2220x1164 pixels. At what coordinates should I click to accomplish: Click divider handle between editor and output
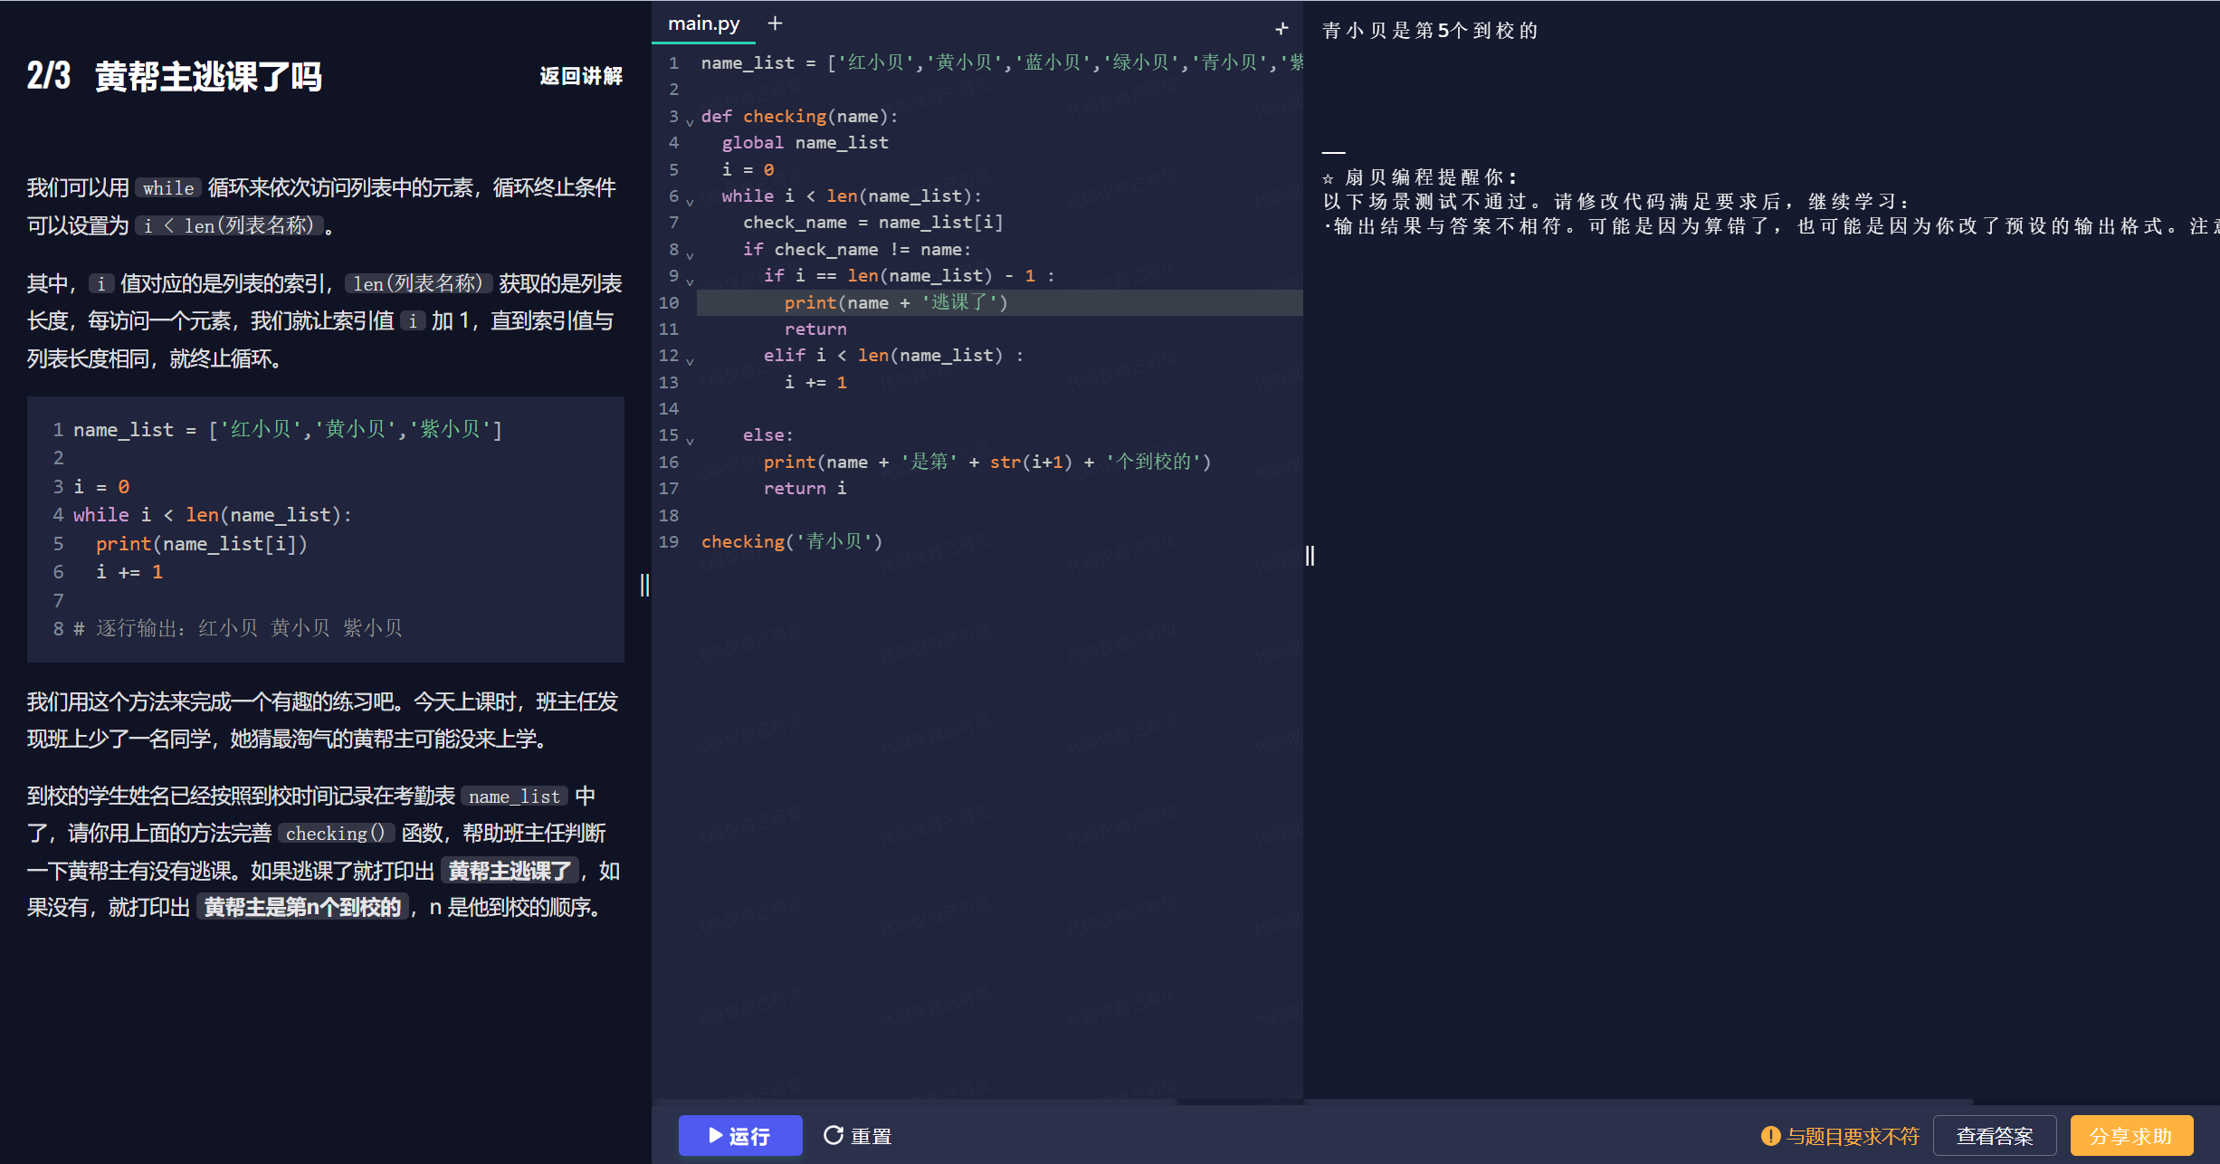[x=1310, y=556]
